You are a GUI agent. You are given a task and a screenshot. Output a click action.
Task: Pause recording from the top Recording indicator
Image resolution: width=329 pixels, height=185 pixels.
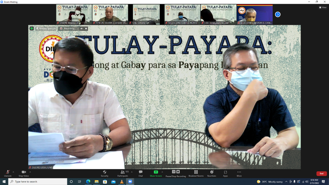tap(81, 28)
